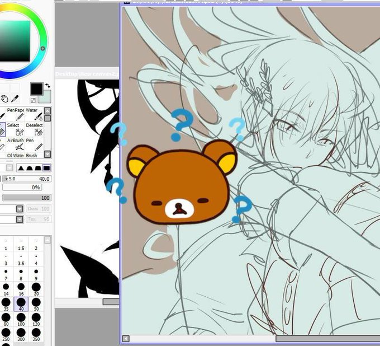This screenshot has width=380, height=346.
Task: Choose the flat square brush edge shape
Action: (46, 168)
